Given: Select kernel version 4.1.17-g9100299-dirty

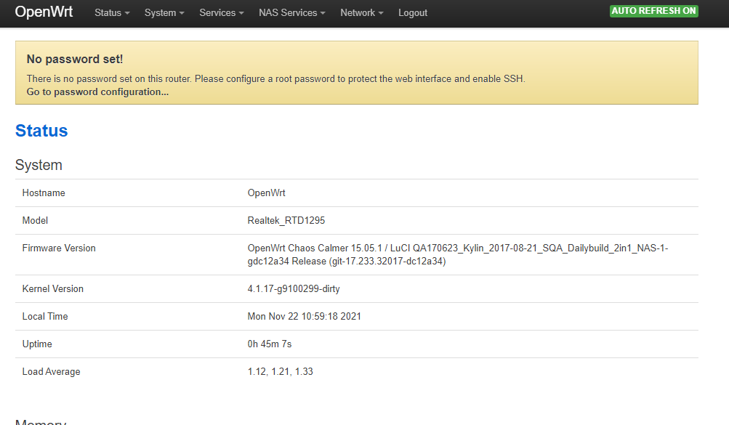Looking at the screenshot, I should pyautogui.click(x=294, y=289).
